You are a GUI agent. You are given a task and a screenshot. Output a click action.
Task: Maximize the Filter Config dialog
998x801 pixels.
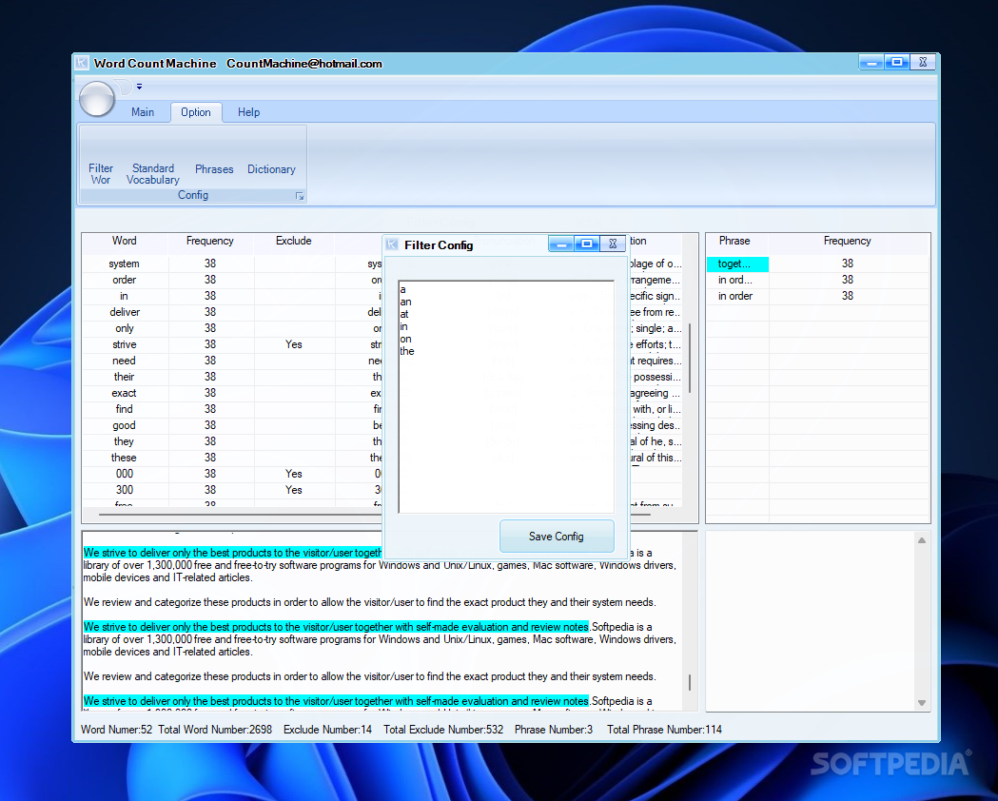587,244
